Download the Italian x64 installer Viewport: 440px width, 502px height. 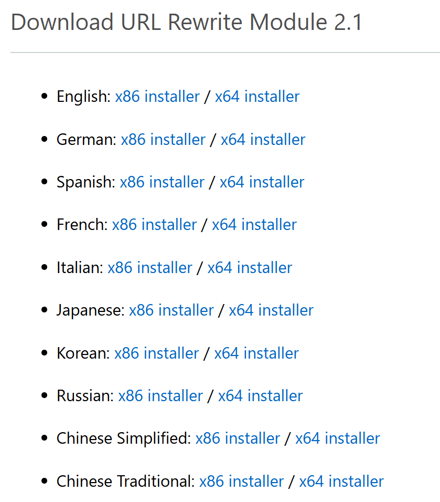click(250, 268)
